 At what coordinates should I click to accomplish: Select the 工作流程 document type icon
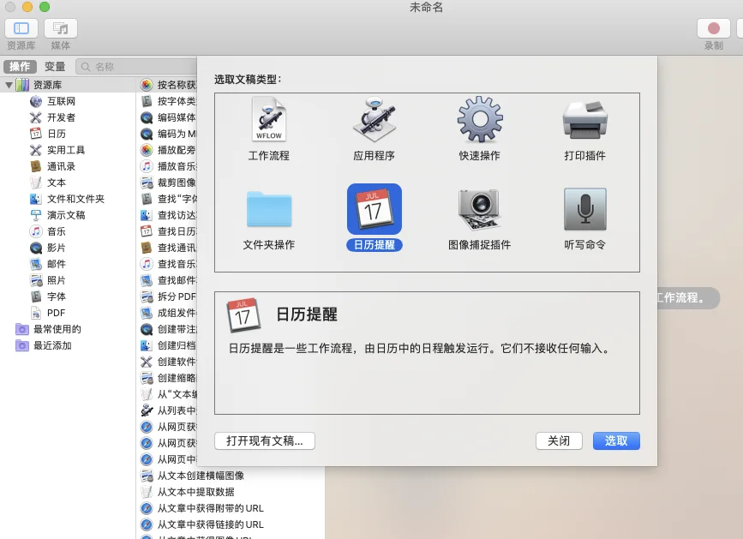(x=269, y=119)
